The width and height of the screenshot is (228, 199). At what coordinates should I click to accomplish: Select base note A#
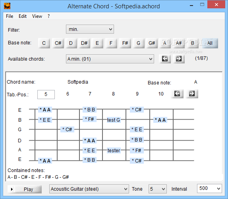[x=179, y=43]
